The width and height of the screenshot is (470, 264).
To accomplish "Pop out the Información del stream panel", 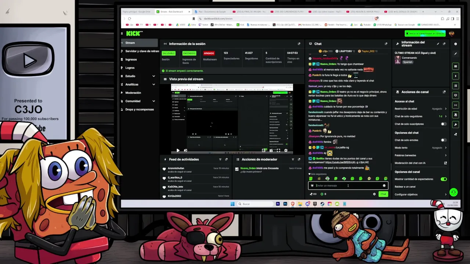I will pyautogui.click(x=444, y=44).
